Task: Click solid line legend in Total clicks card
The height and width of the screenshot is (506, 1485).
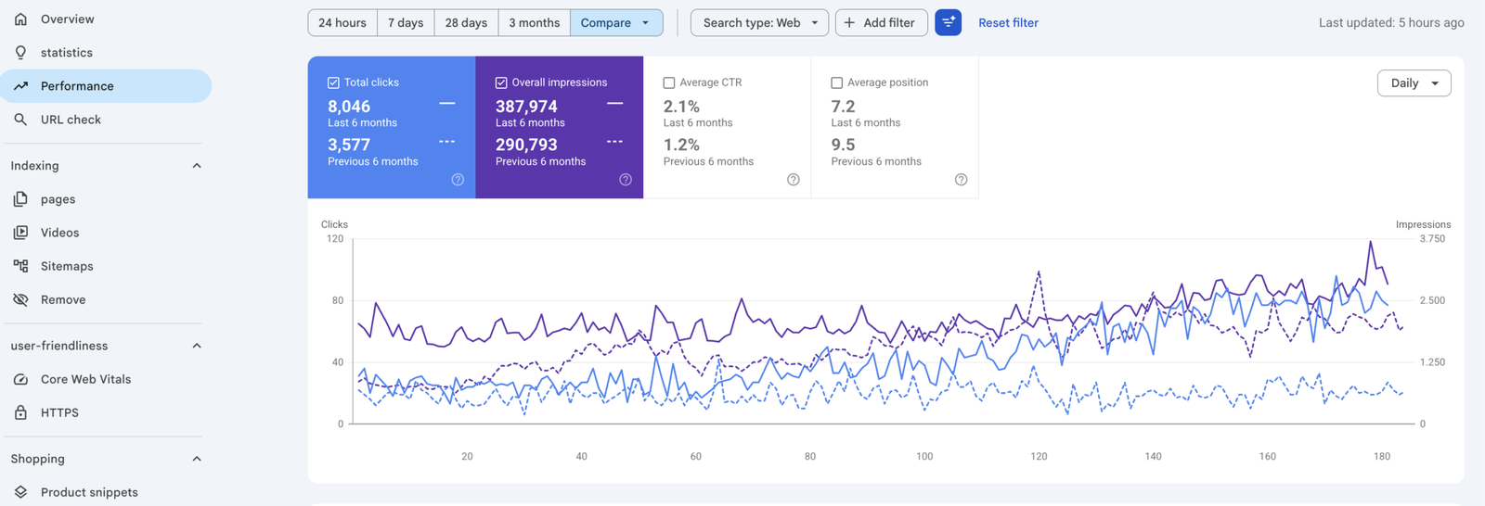Action: click(x=447, y=103)
